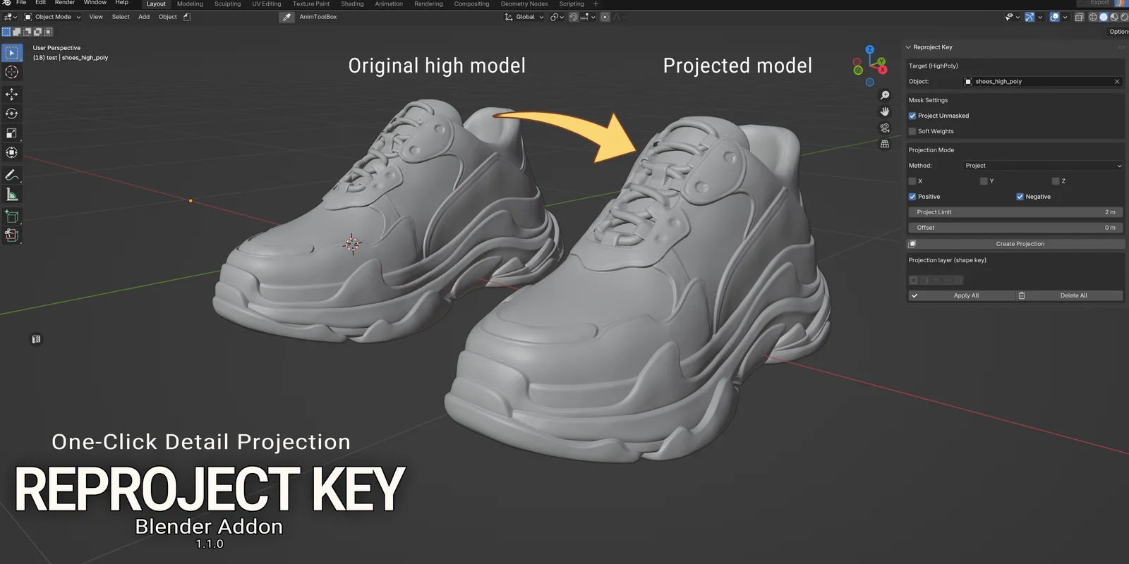Enable Z axis checkbox
Viewport: 1129px width, 564px height.
tap(1056, 181)
